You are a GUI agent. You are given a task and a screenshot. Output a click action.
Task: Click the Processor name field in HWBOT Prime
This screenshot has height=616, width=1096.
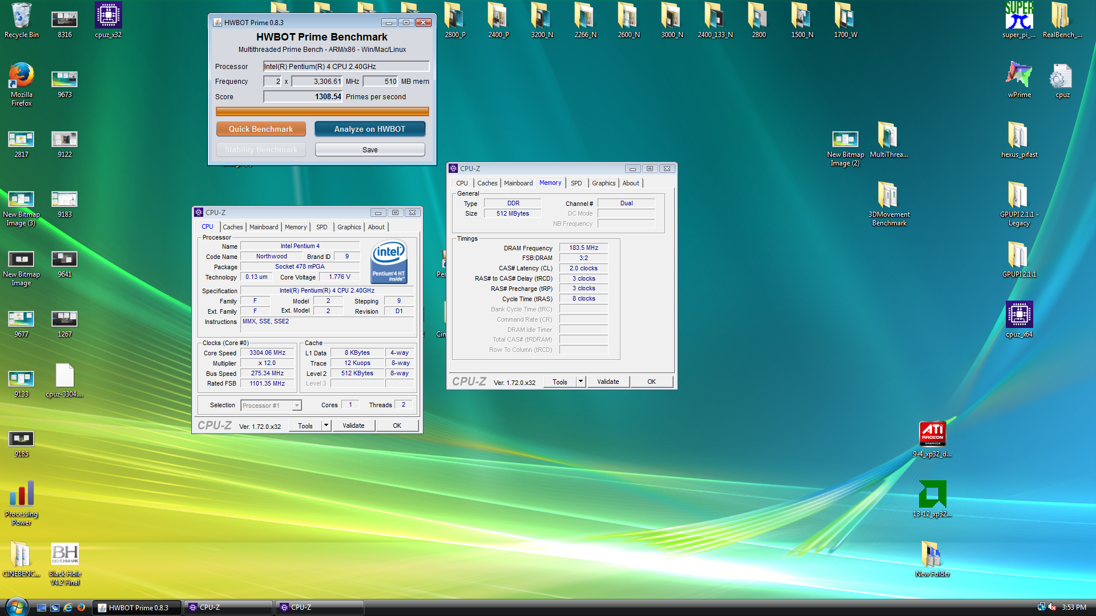[346, 66]
